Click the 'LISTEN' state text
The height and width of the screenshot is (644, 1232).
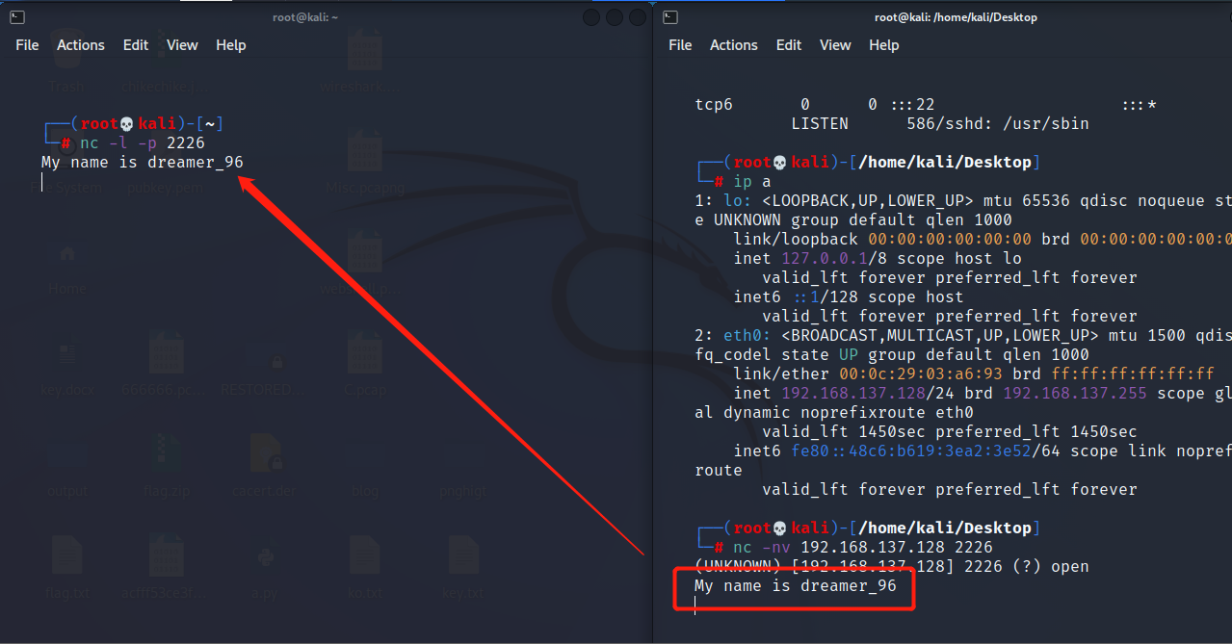coord(820,124)
